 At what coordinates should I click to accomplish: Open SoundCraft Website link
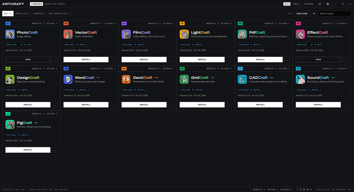[x=329, y=68]
